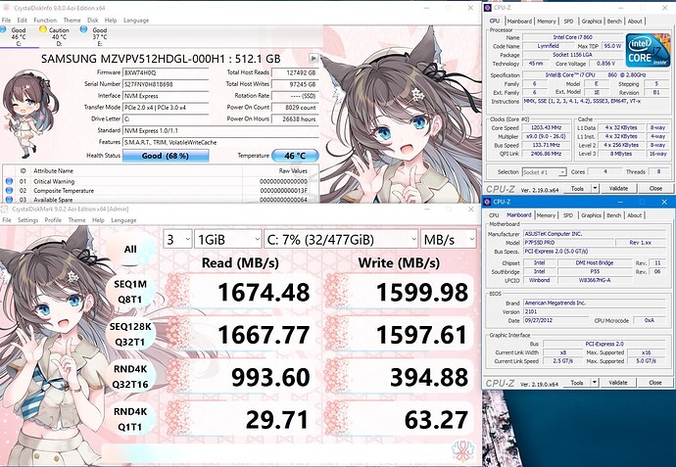Click the blue status dot for Available Spare
The image size is (676, 467).
pos(9,200)
